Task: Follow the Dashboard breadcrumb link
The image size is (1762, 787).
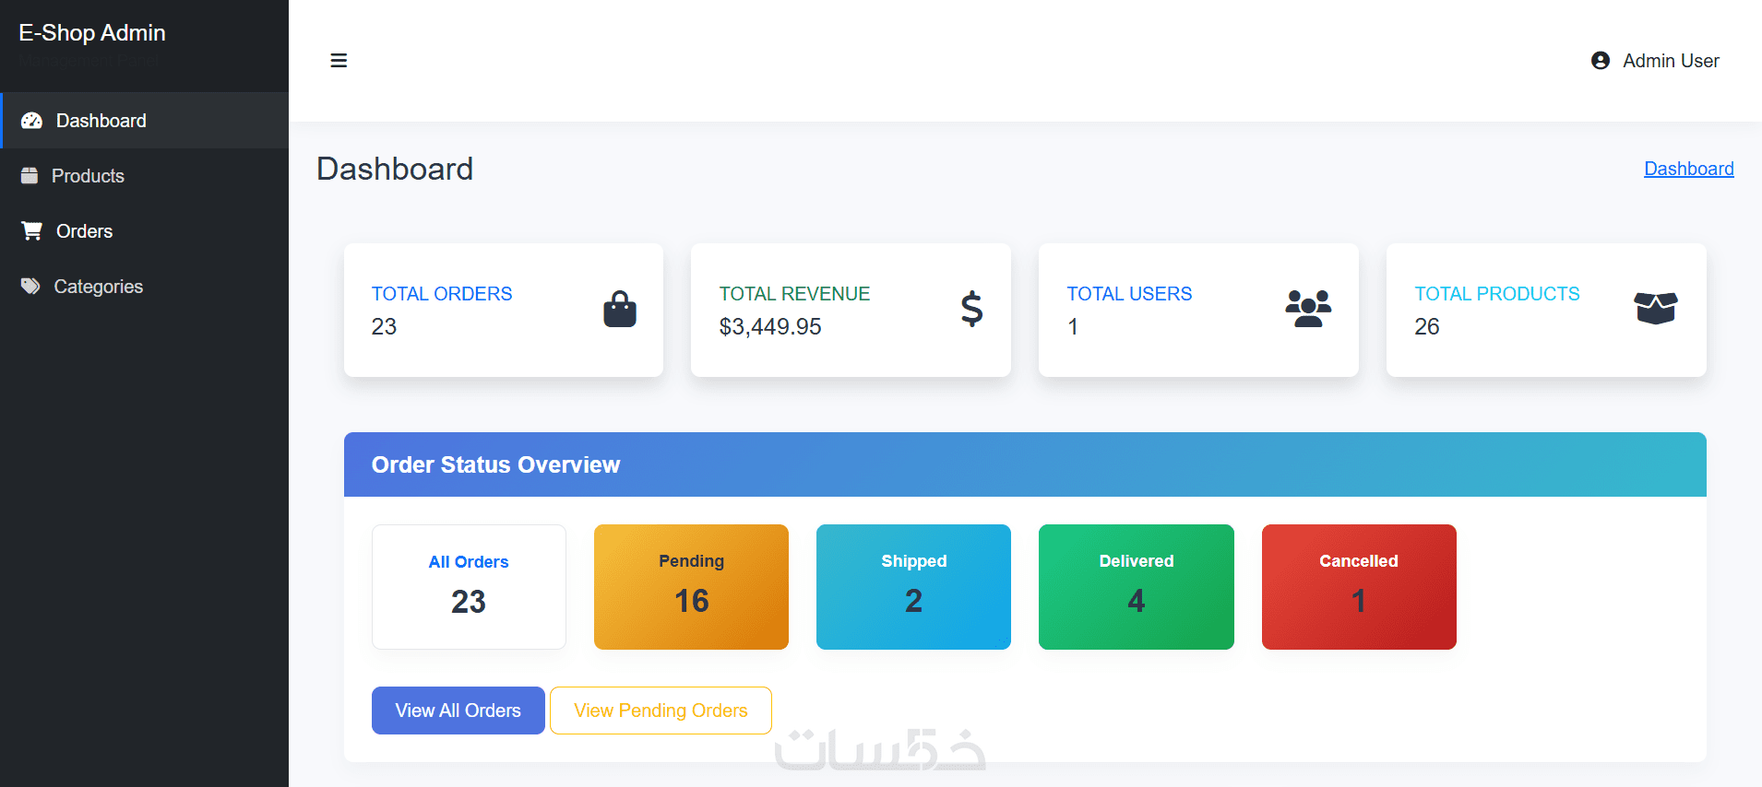Action: click(1689, 169)
